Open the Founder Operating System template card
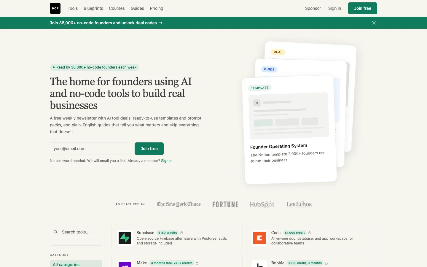Viewport: 427px width, 267px height. (289, 130)
